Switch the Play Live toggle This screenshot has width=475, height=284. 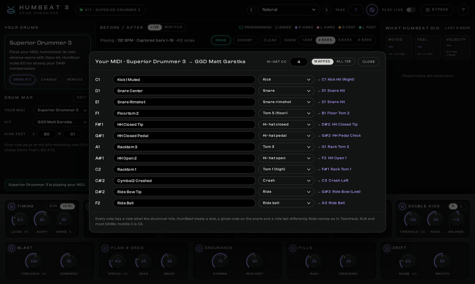pos(411,10)
